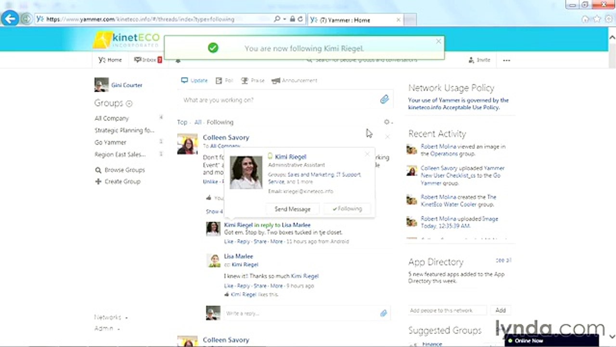Click Browse Groups in the sidebar

pyautogui.click(x=120, y=170)
